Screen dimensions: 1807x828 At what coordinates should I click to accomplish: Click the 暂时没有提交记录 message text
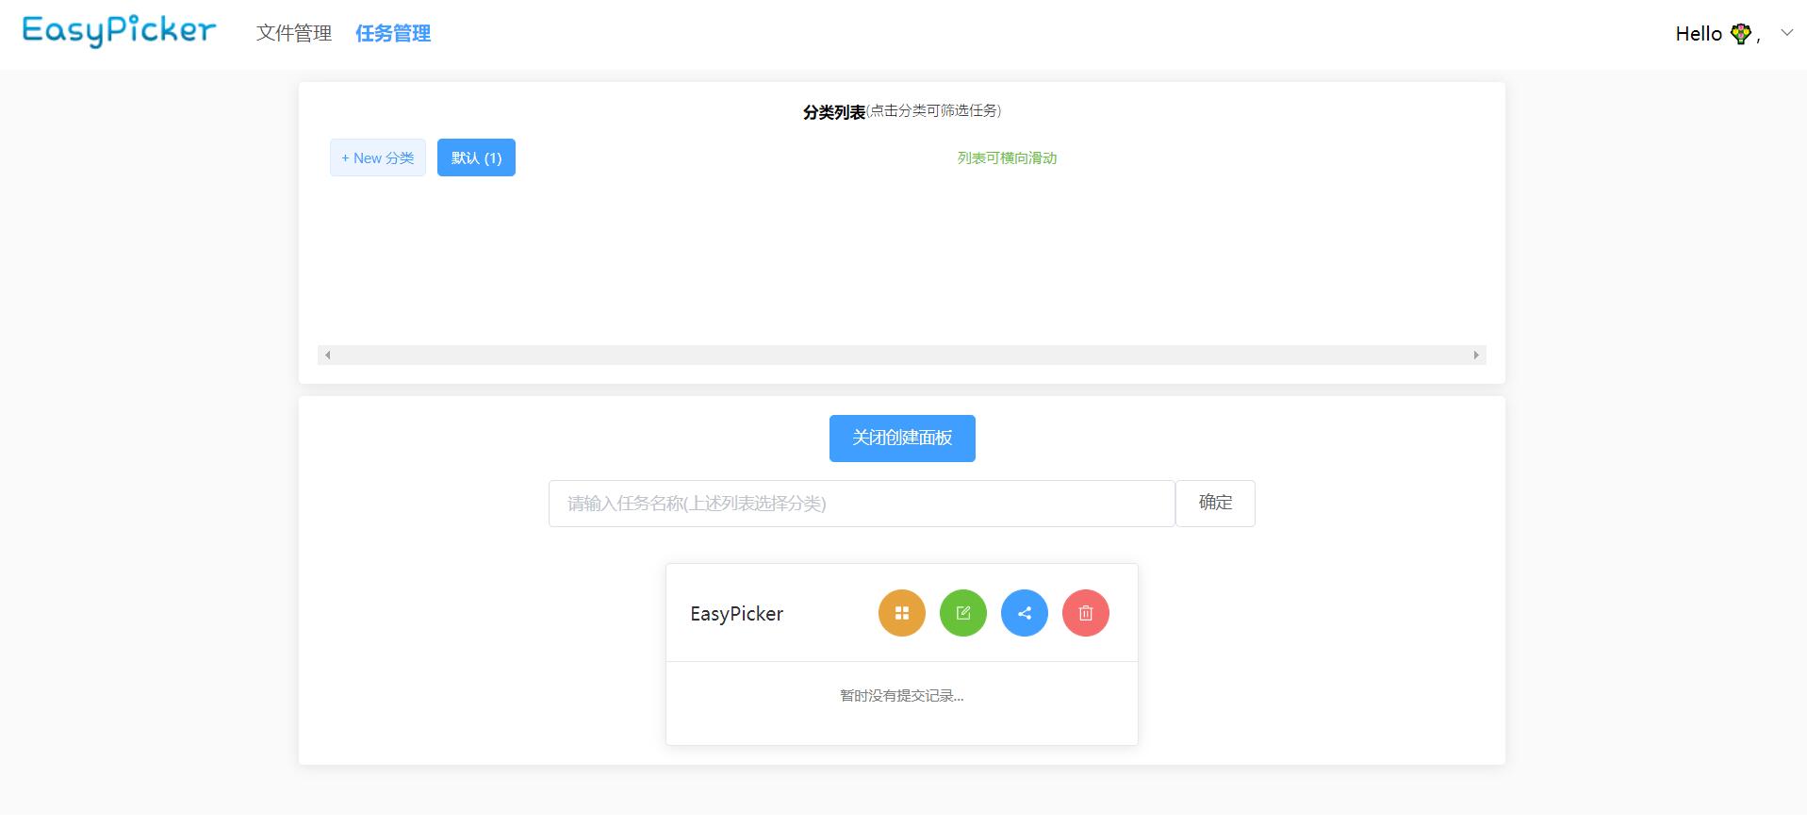click(x=901, y=696)
